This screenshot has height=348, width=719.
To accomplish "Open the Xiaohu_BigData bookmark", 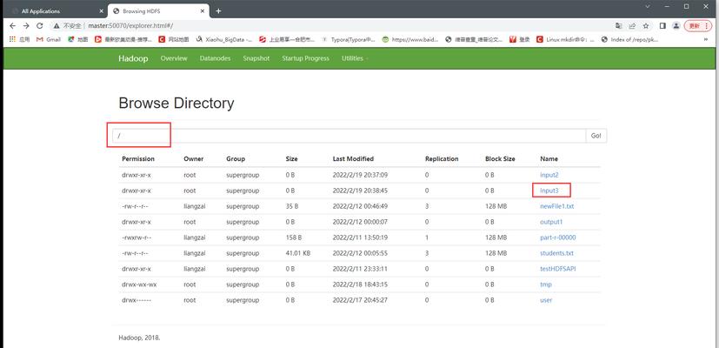I will [x=223, y=39].
